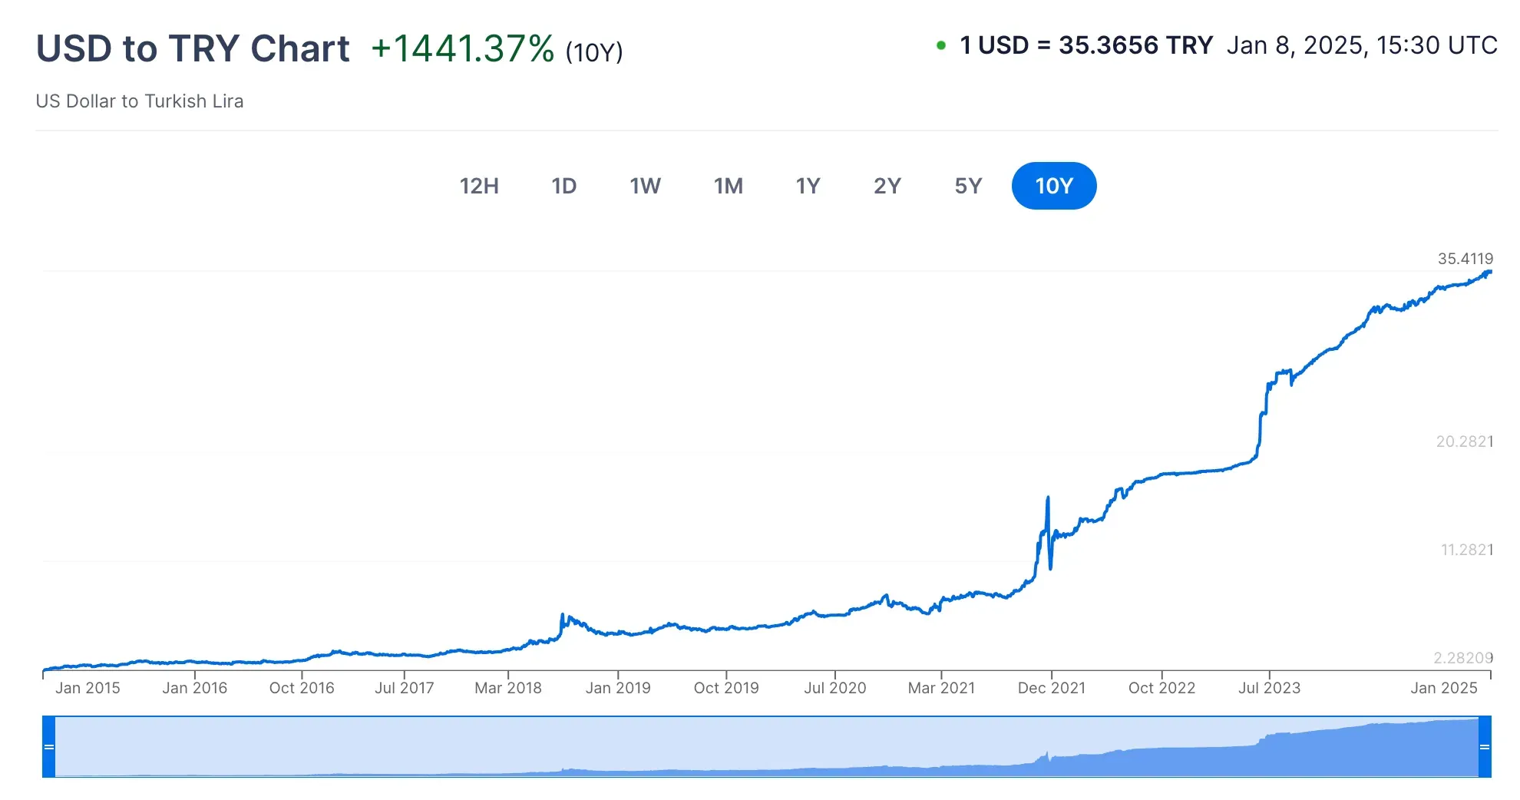1520x800 pixels.
Task: Switch to the 1D chart view
Action: coord(564,186)
